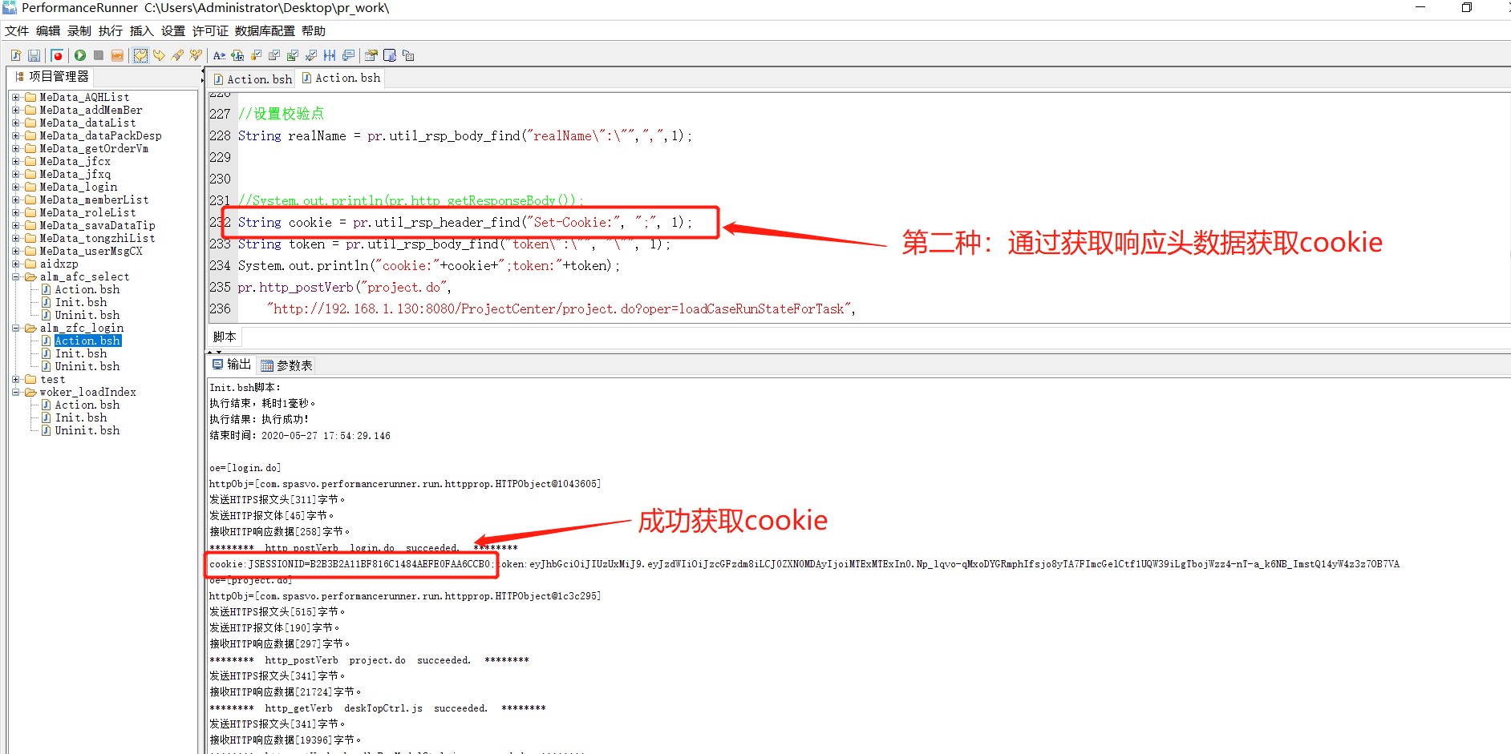Image resolution: width=1511 pixels, height=754 pixels.
Task: Select the first Action.bsh editor tab
Action: click(253, 79)
